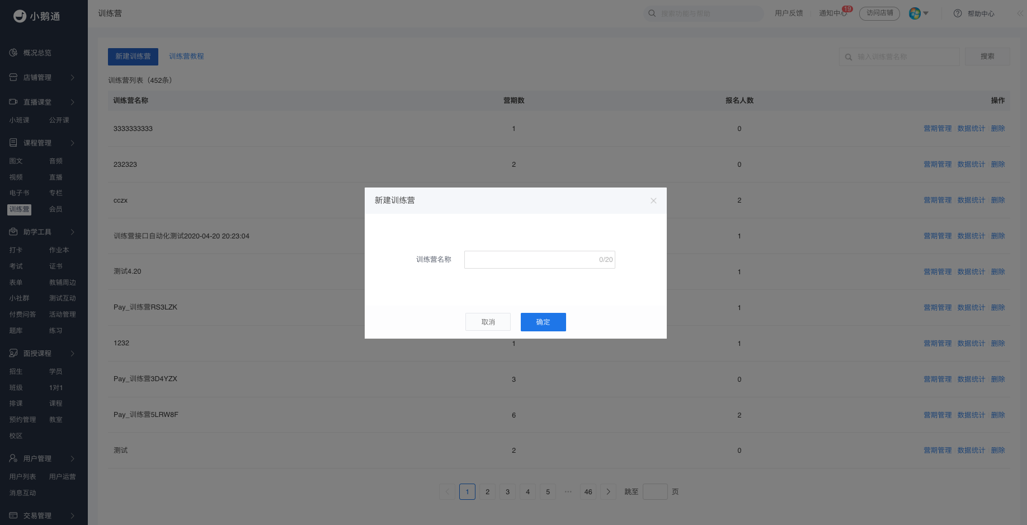
Task: Expand the 店铺管理 chevron
Action: point(73,77)
